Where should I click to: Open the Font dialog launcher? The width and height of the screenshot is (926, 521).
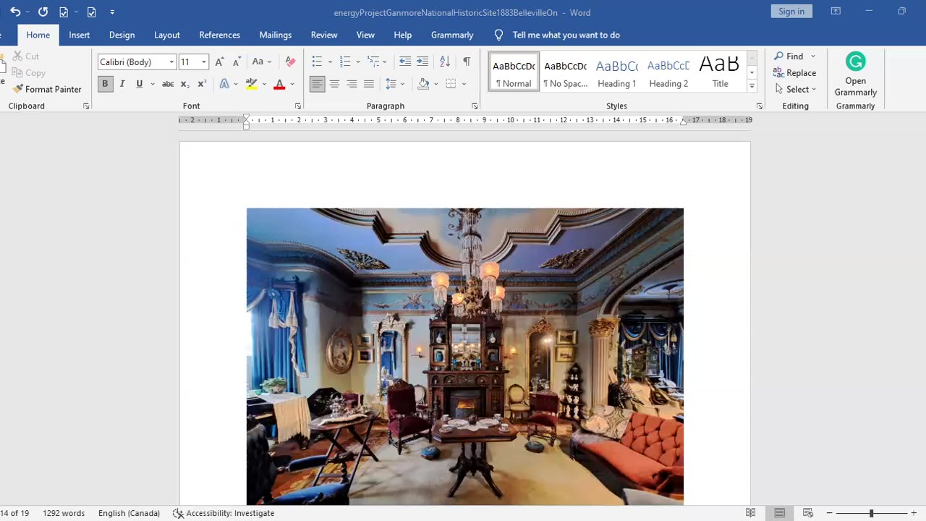pyautogui.click(x=297, y=106)
